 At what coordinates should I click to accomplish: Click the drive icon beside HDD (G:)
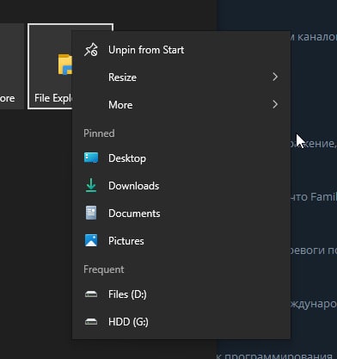[x=91, y=321]
